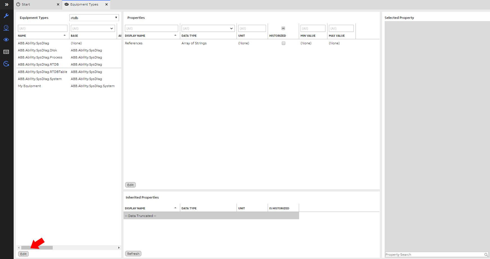Close the Start tab
Screen dimensions: 490x259
[x=58, y=4]
